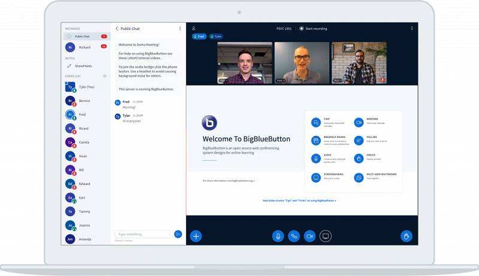Follow the 'Next slides invoice Tips' link
Image resolution: width=479 pixels, height=276 pixels.
coord(299,201)
